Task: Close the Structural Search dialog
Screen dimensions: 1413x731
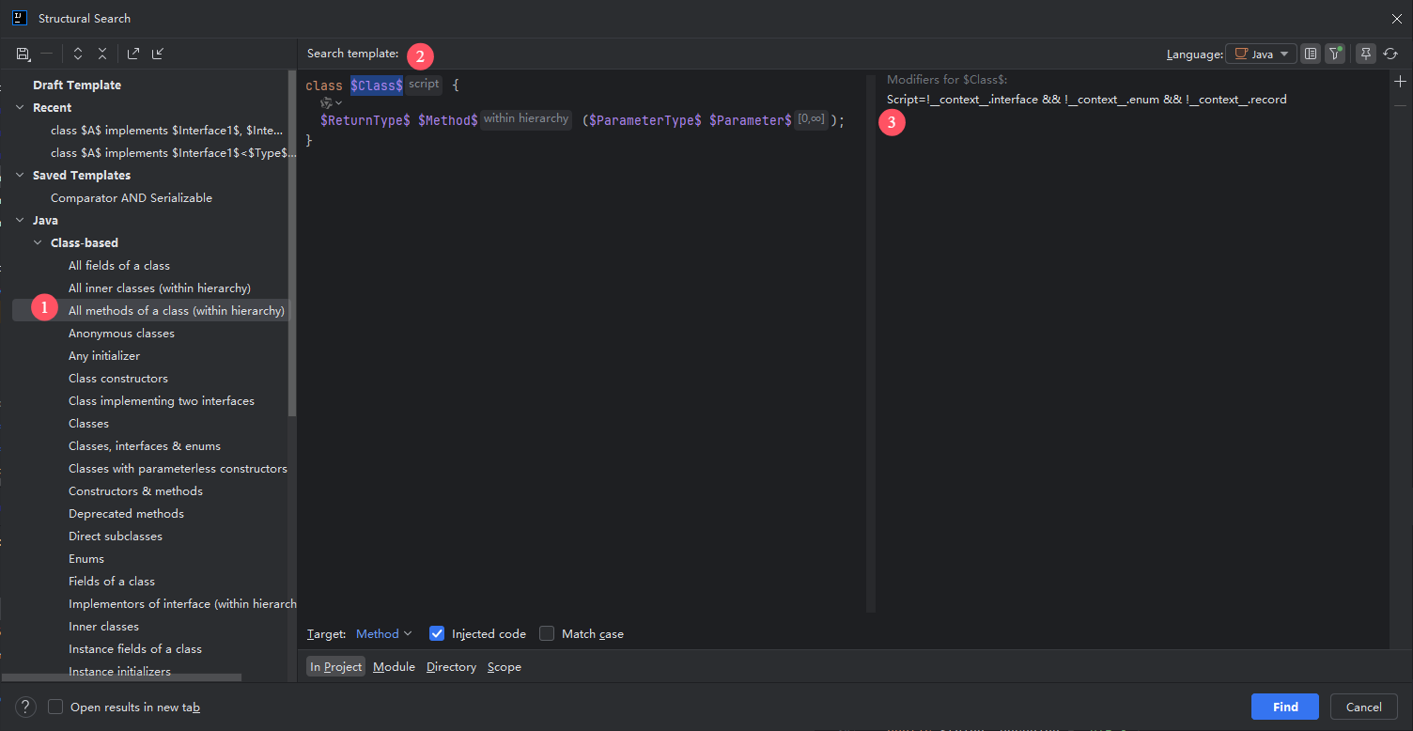Action: (1395, 18)
